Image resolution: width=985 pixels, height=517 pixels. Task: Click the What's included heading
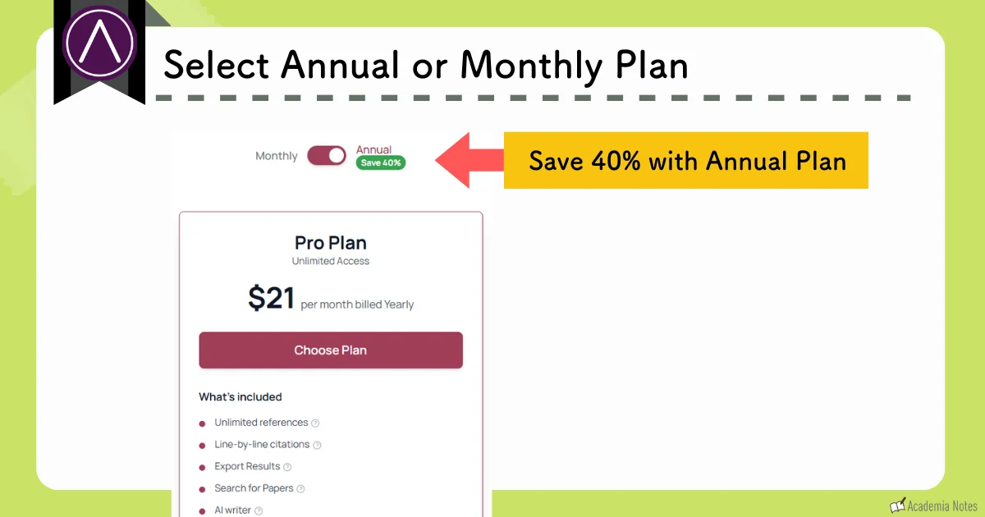[x=240, y=396]
